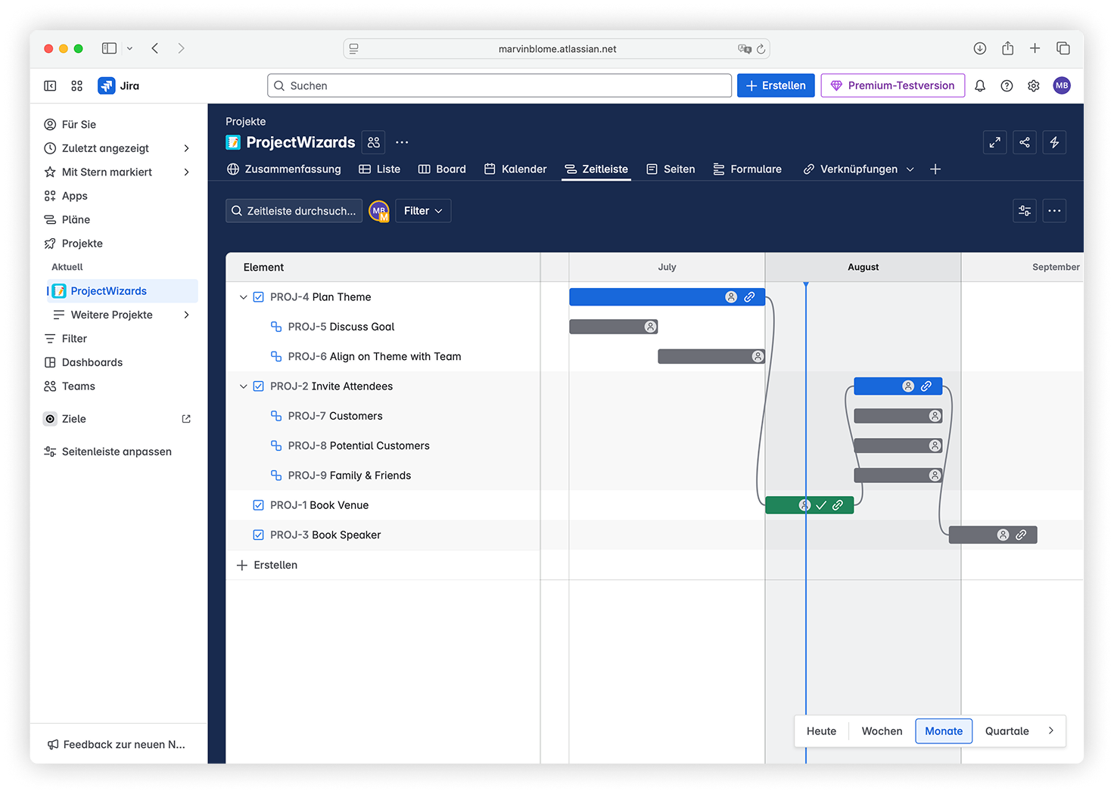Open the notifications bell
The image size is (1114, 794).
click(x=980, y=85)
